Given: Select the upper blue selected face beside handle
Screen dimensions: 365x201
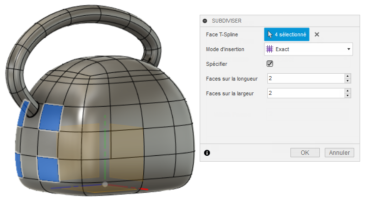Looking at the screenshot, I should point(51,117).
